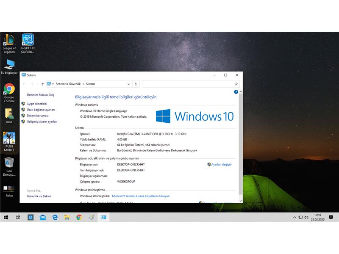Open Microsoft Yazılımı Lisans Koşullarını Okuyun
Image resolution: width=339 pixels, height=254 pixels.
141,196
